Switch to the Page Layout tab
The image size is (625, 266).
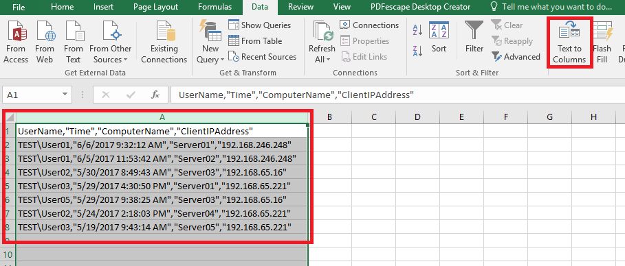(155, 7)
